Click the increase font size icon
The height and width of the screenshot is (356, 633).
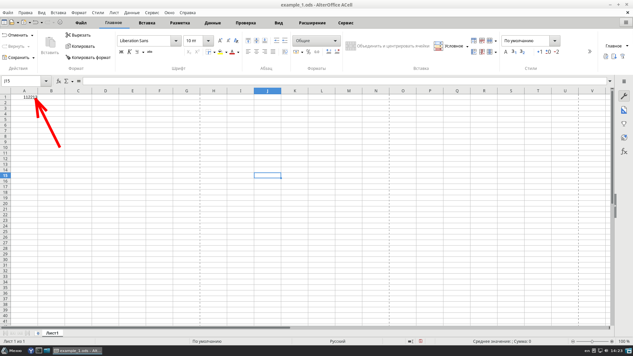click(220, 41)
